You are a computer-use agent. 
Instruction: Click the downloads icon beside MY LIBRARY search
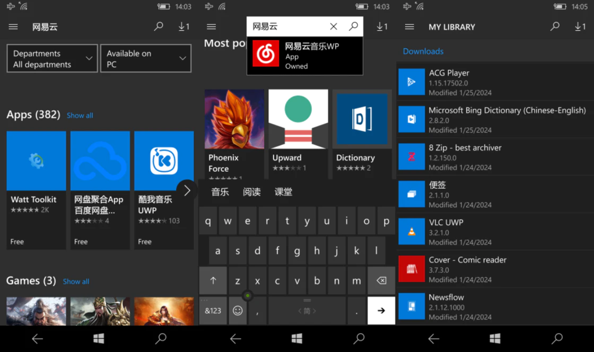[x=580, y=27]
